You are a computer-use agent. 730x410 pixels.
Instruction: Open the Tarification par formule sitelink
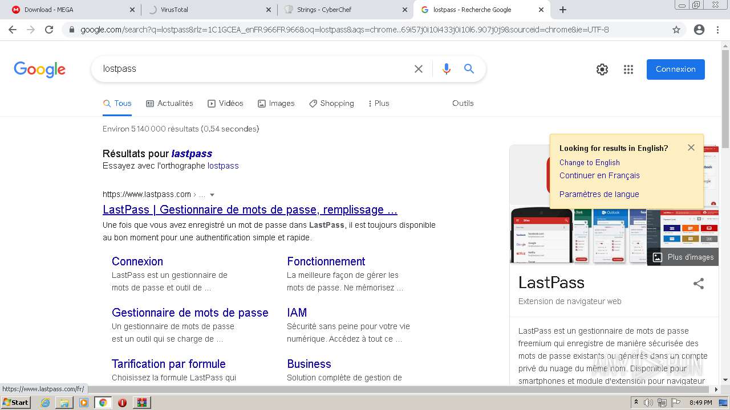(169, 364)
